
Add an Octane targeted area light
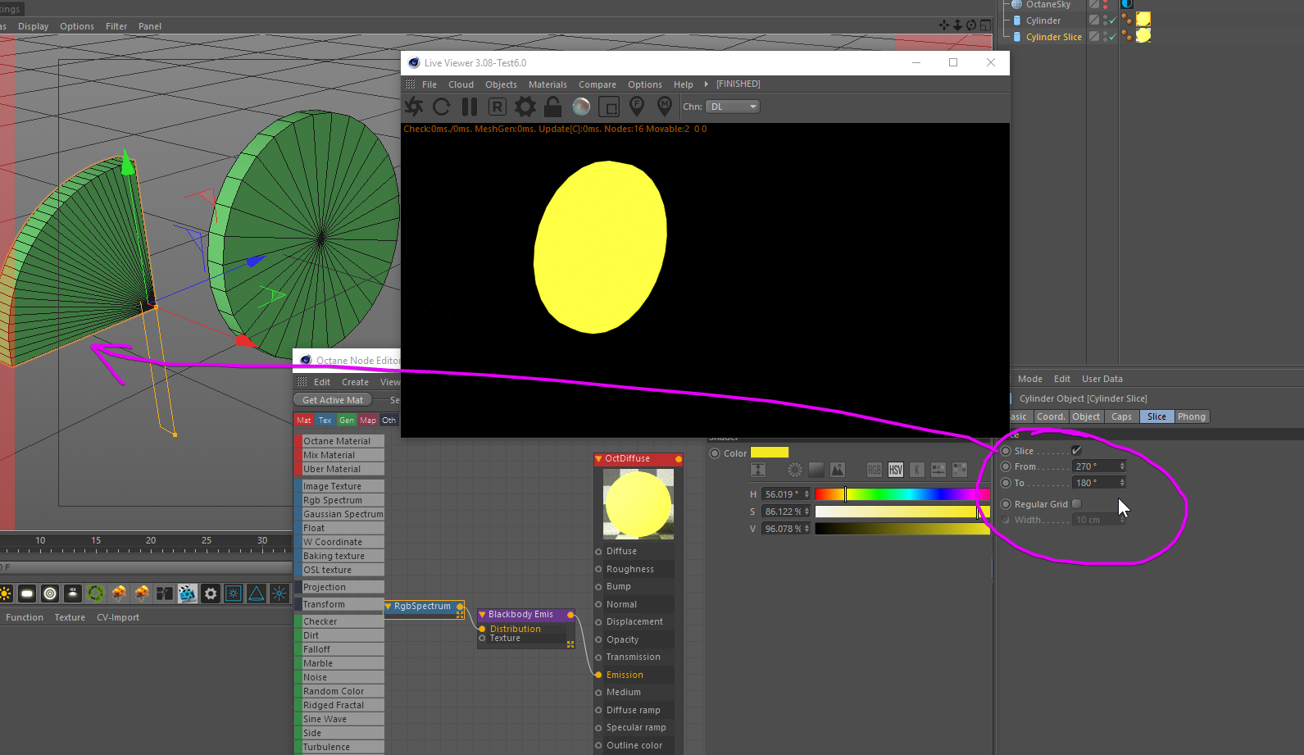50,594
